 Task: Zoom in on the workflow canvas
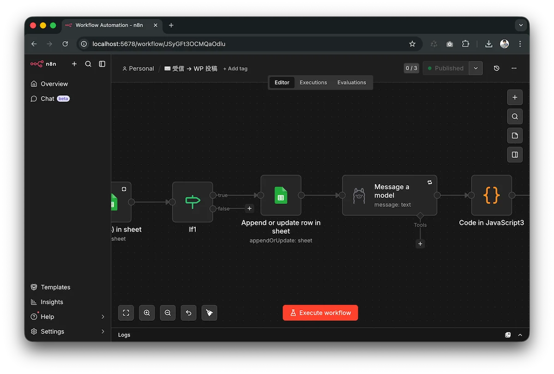[x=147, y=313]
